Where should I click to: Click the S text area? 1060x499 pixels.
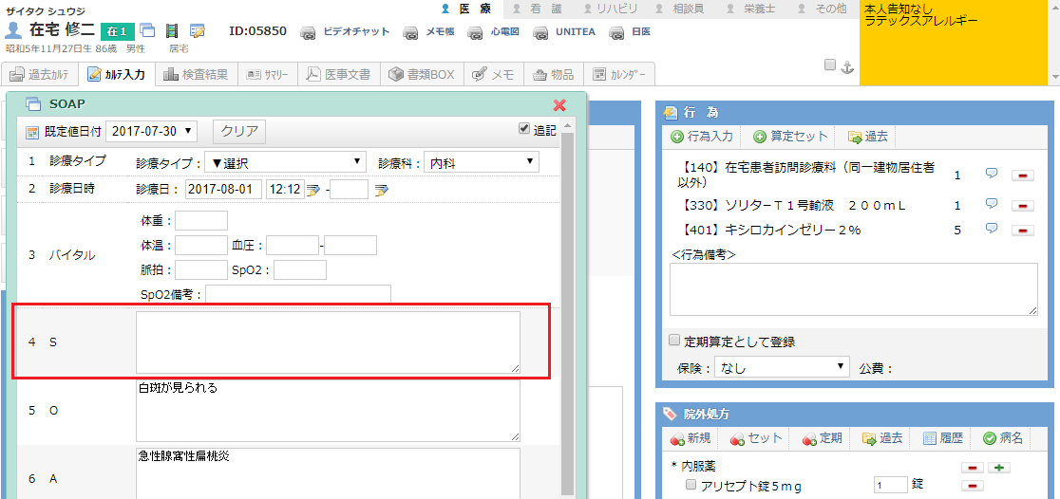pyautogui.click(x=328, y=342)
